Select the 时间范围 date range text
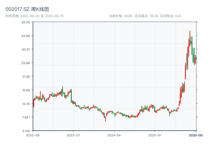 [x=35, y=16]
